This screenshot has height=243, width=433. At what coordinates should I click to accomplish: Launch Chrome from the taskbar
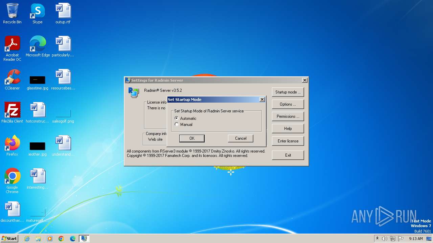[x=61, y=239]
